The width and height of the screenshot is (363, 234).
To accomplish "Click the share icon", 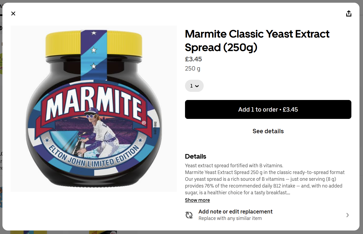I will point(349,14).
